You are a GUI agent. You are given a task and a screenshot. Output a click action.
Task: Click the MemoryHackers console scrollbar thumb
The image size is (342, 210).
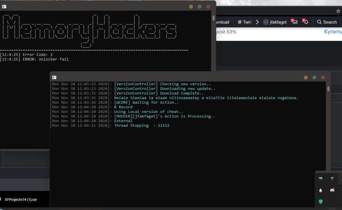click(213, 18)
